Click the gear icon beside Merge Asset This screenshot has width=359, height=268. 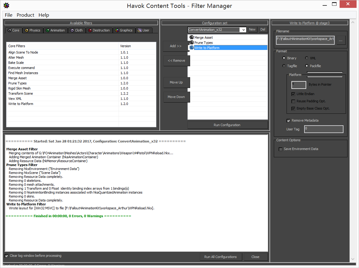pyautogui.click(x=192, y=37)
